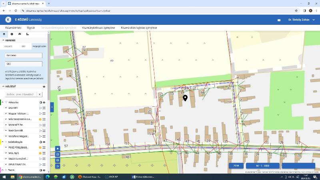Viewport: 320px width, 180px height.
Task: Expand the Magyar Telekom entry
Action: click(x=6, y=114)
